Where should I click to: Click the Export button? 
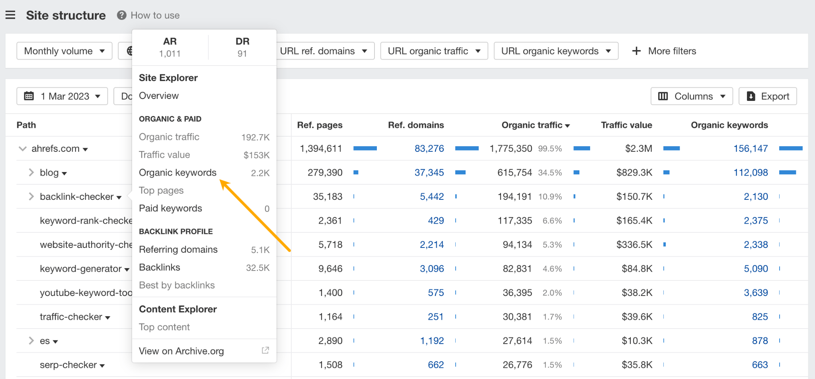tap(768, 96)
